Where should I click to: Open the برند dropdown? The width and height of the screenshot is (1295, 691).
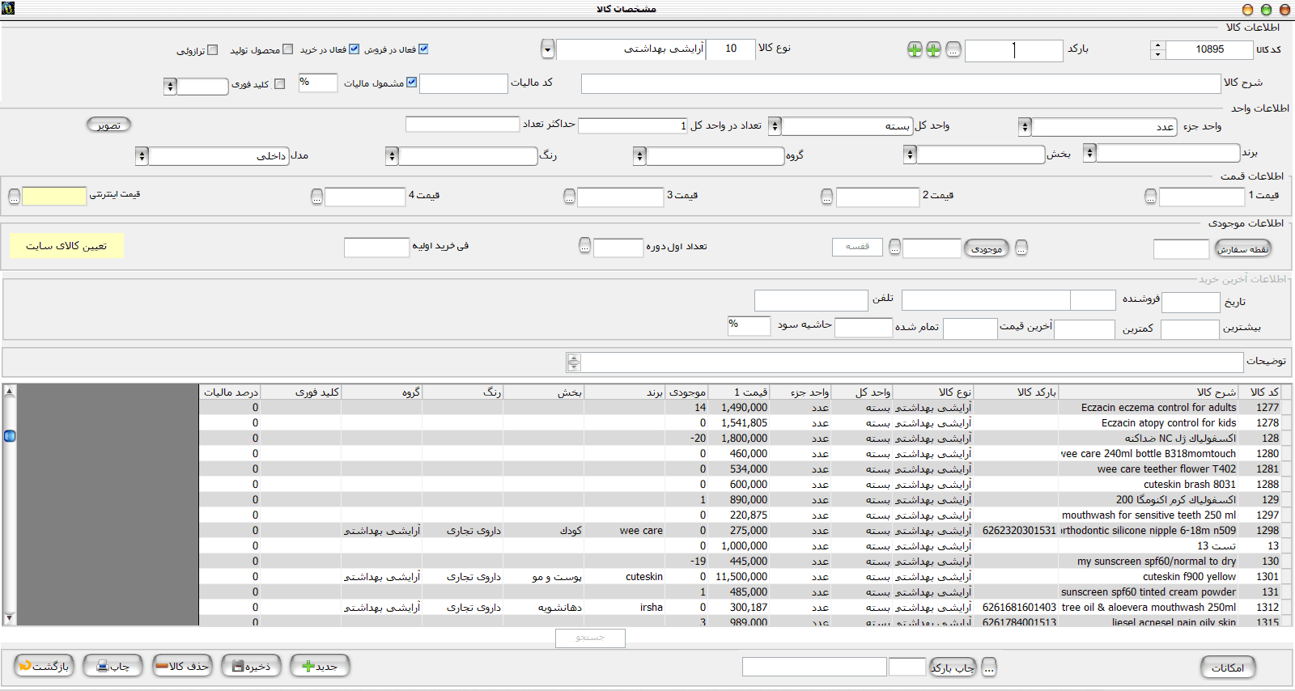point(1089,153)
